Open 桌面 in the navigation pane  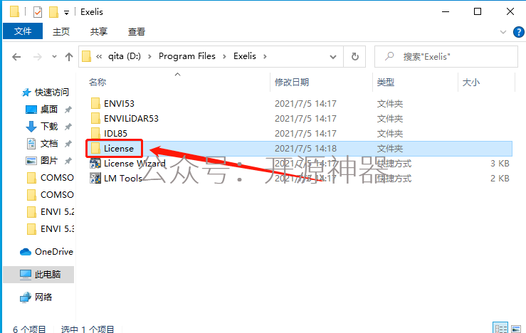point(49,110)
